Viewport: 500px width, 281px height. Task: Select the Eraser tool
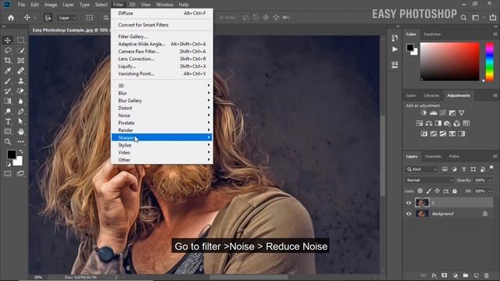[21, 91]
